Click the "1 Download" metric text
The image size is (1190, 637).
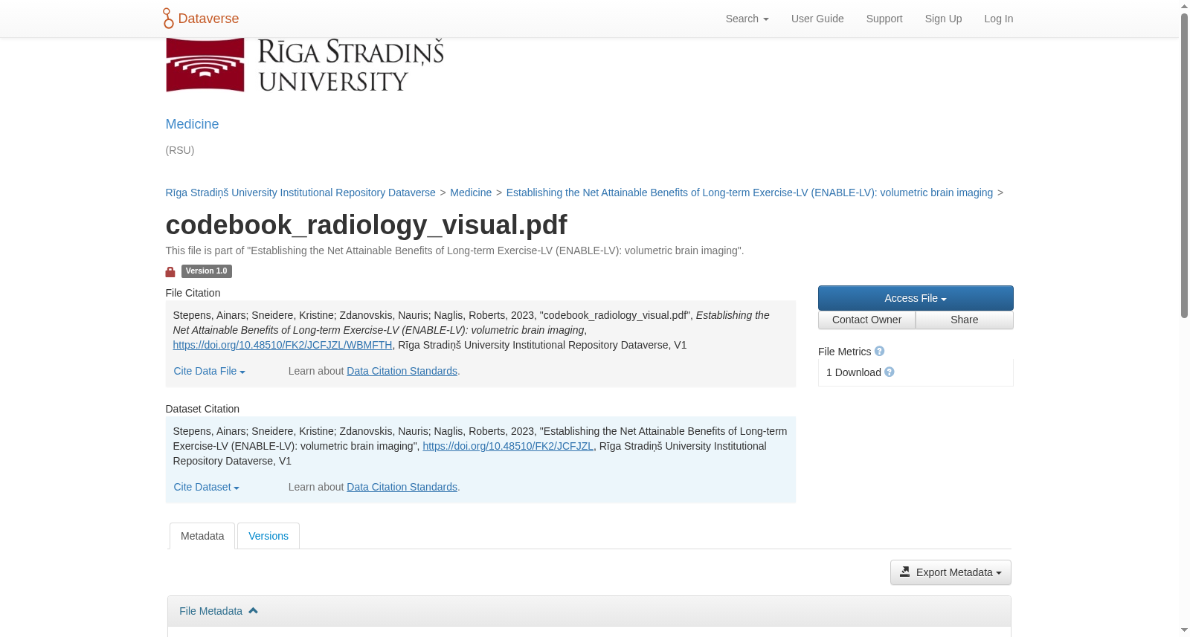pos(854,372)
